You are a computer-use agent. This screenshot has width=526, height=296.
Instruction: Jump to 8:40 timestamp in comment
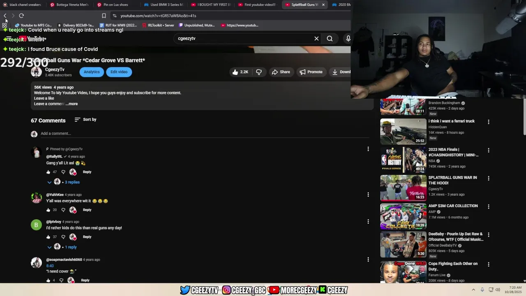click(x=50, y=266)
